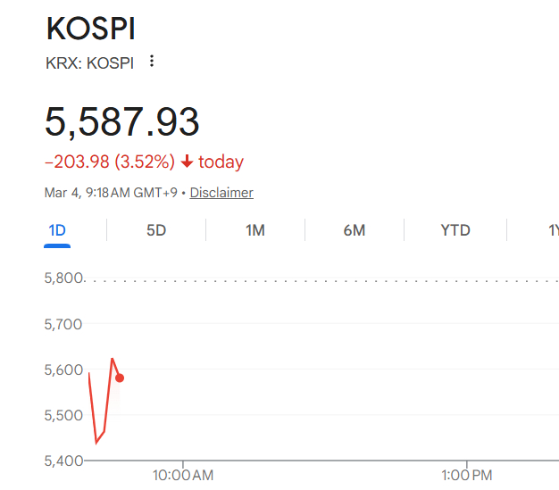
Task: Click the −203.98 (3.52%) change text
Action: (108, 162)
